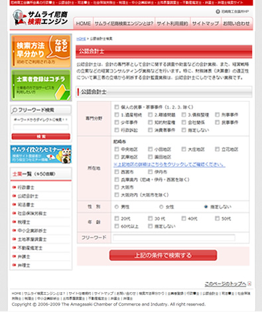Check 兵庫県内（尼崎・伊丹・西宮を除く）checkbox

[117, 179]
